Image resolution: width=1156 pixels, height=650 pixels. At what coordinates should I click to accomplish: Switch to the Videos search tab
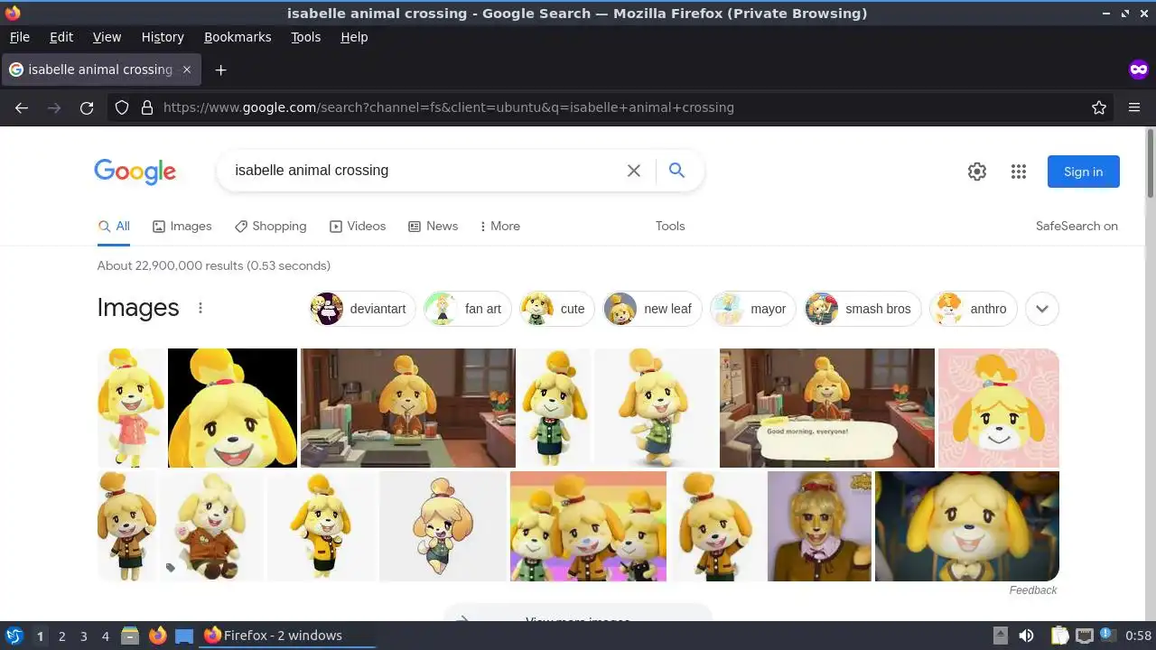click(358, 227)
